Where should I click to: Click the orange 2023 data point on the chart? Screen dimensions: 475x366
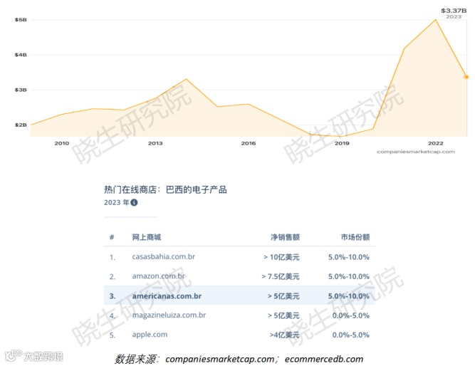point(466,77)
